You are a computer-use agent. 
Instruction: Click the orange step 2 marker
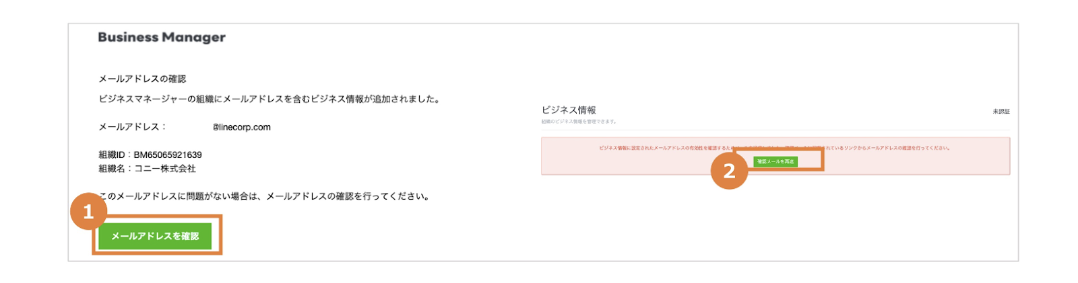click(x=729, y=171)
